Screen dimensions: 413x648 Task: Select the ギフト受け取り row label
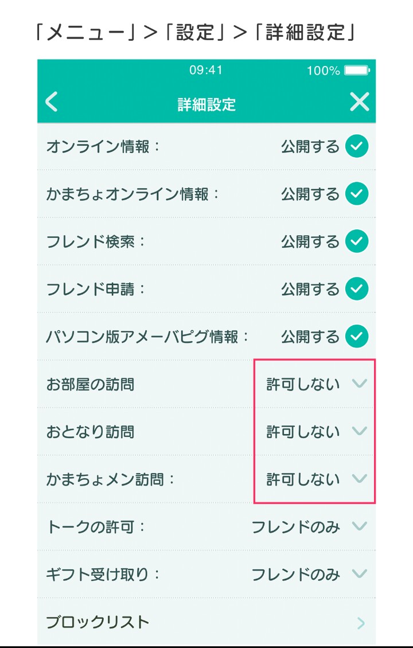[102, 575]
